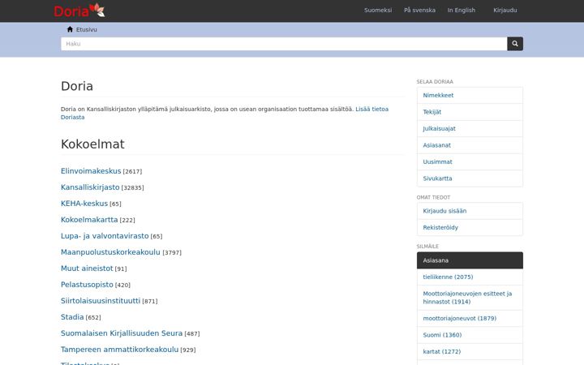This screenshot has height=365, width=584.
Task: Switch language to In English
Action: pyautogui.click(x=461, y=10)
